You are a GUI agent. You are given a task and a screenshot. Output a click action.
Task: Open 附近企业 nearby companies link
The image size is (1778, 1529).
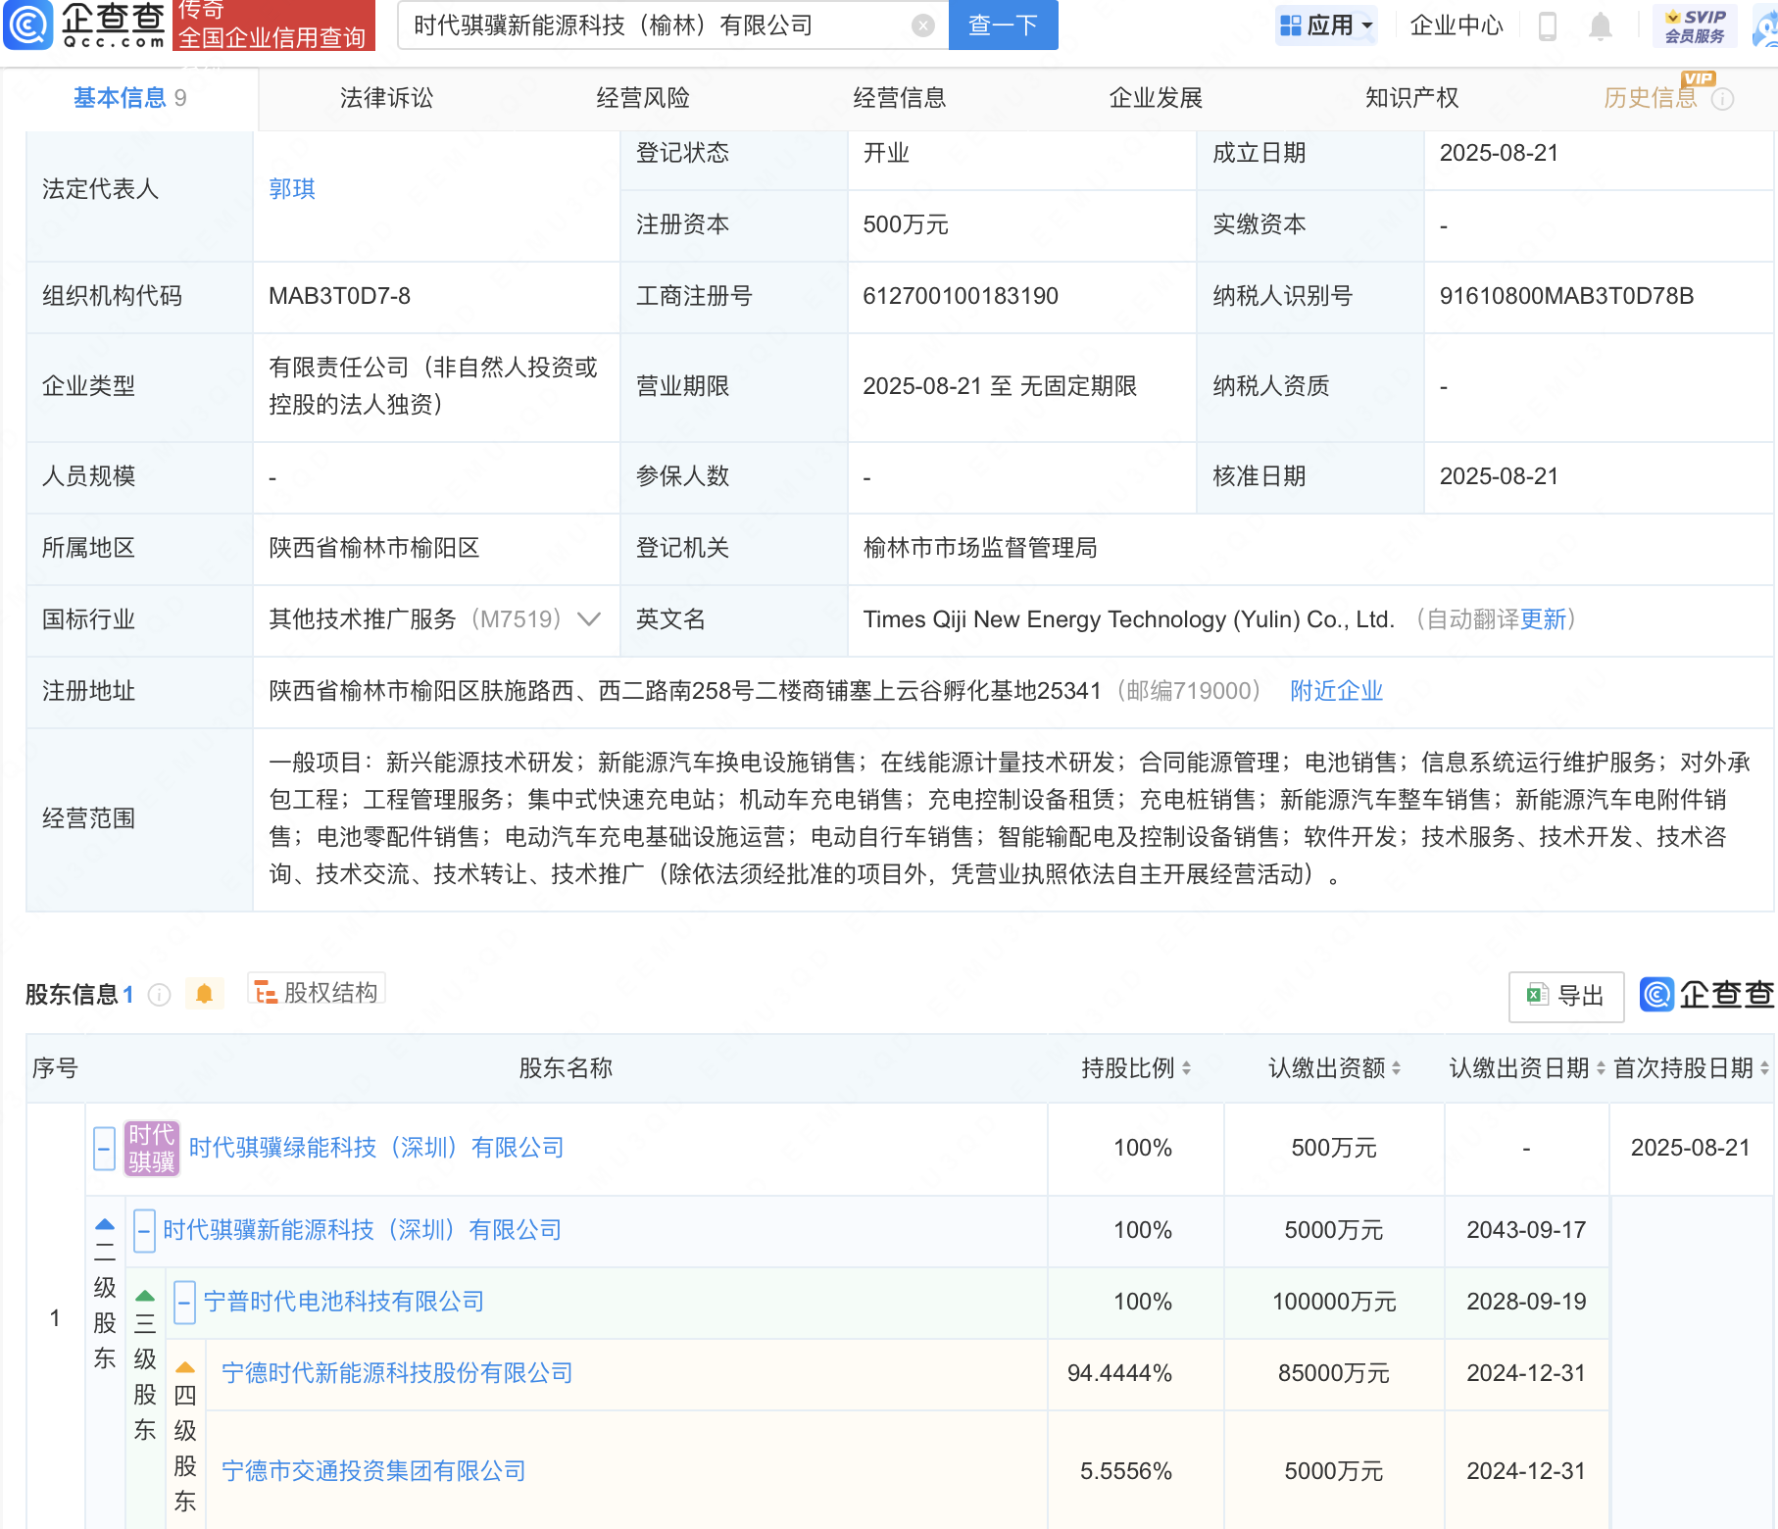click(x=1336, y=691)
